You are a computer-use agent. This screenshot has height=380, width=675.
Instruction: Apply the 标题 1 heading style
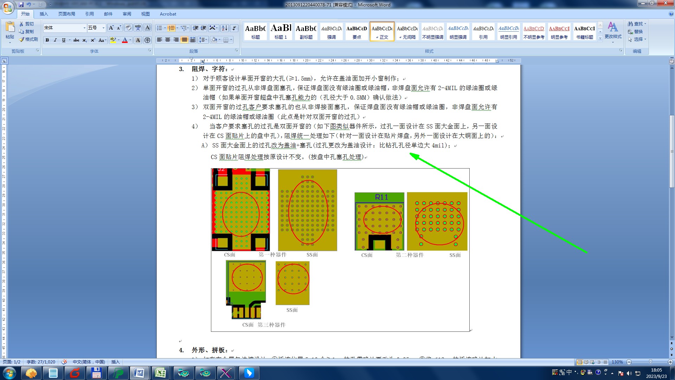[x=281, y=32]
